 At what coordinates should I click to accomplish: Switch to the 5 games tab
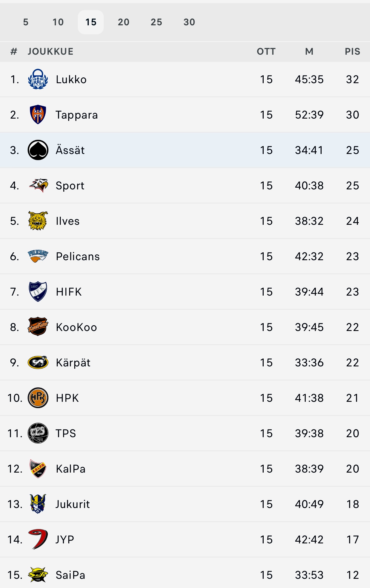[26, 22]
